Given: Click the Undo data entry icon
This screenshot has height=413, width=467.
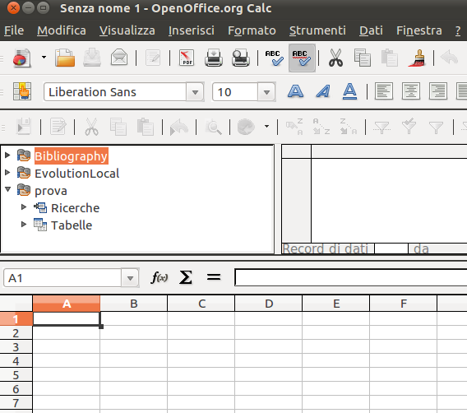Looking at the screenshot, I should (179, 127).
